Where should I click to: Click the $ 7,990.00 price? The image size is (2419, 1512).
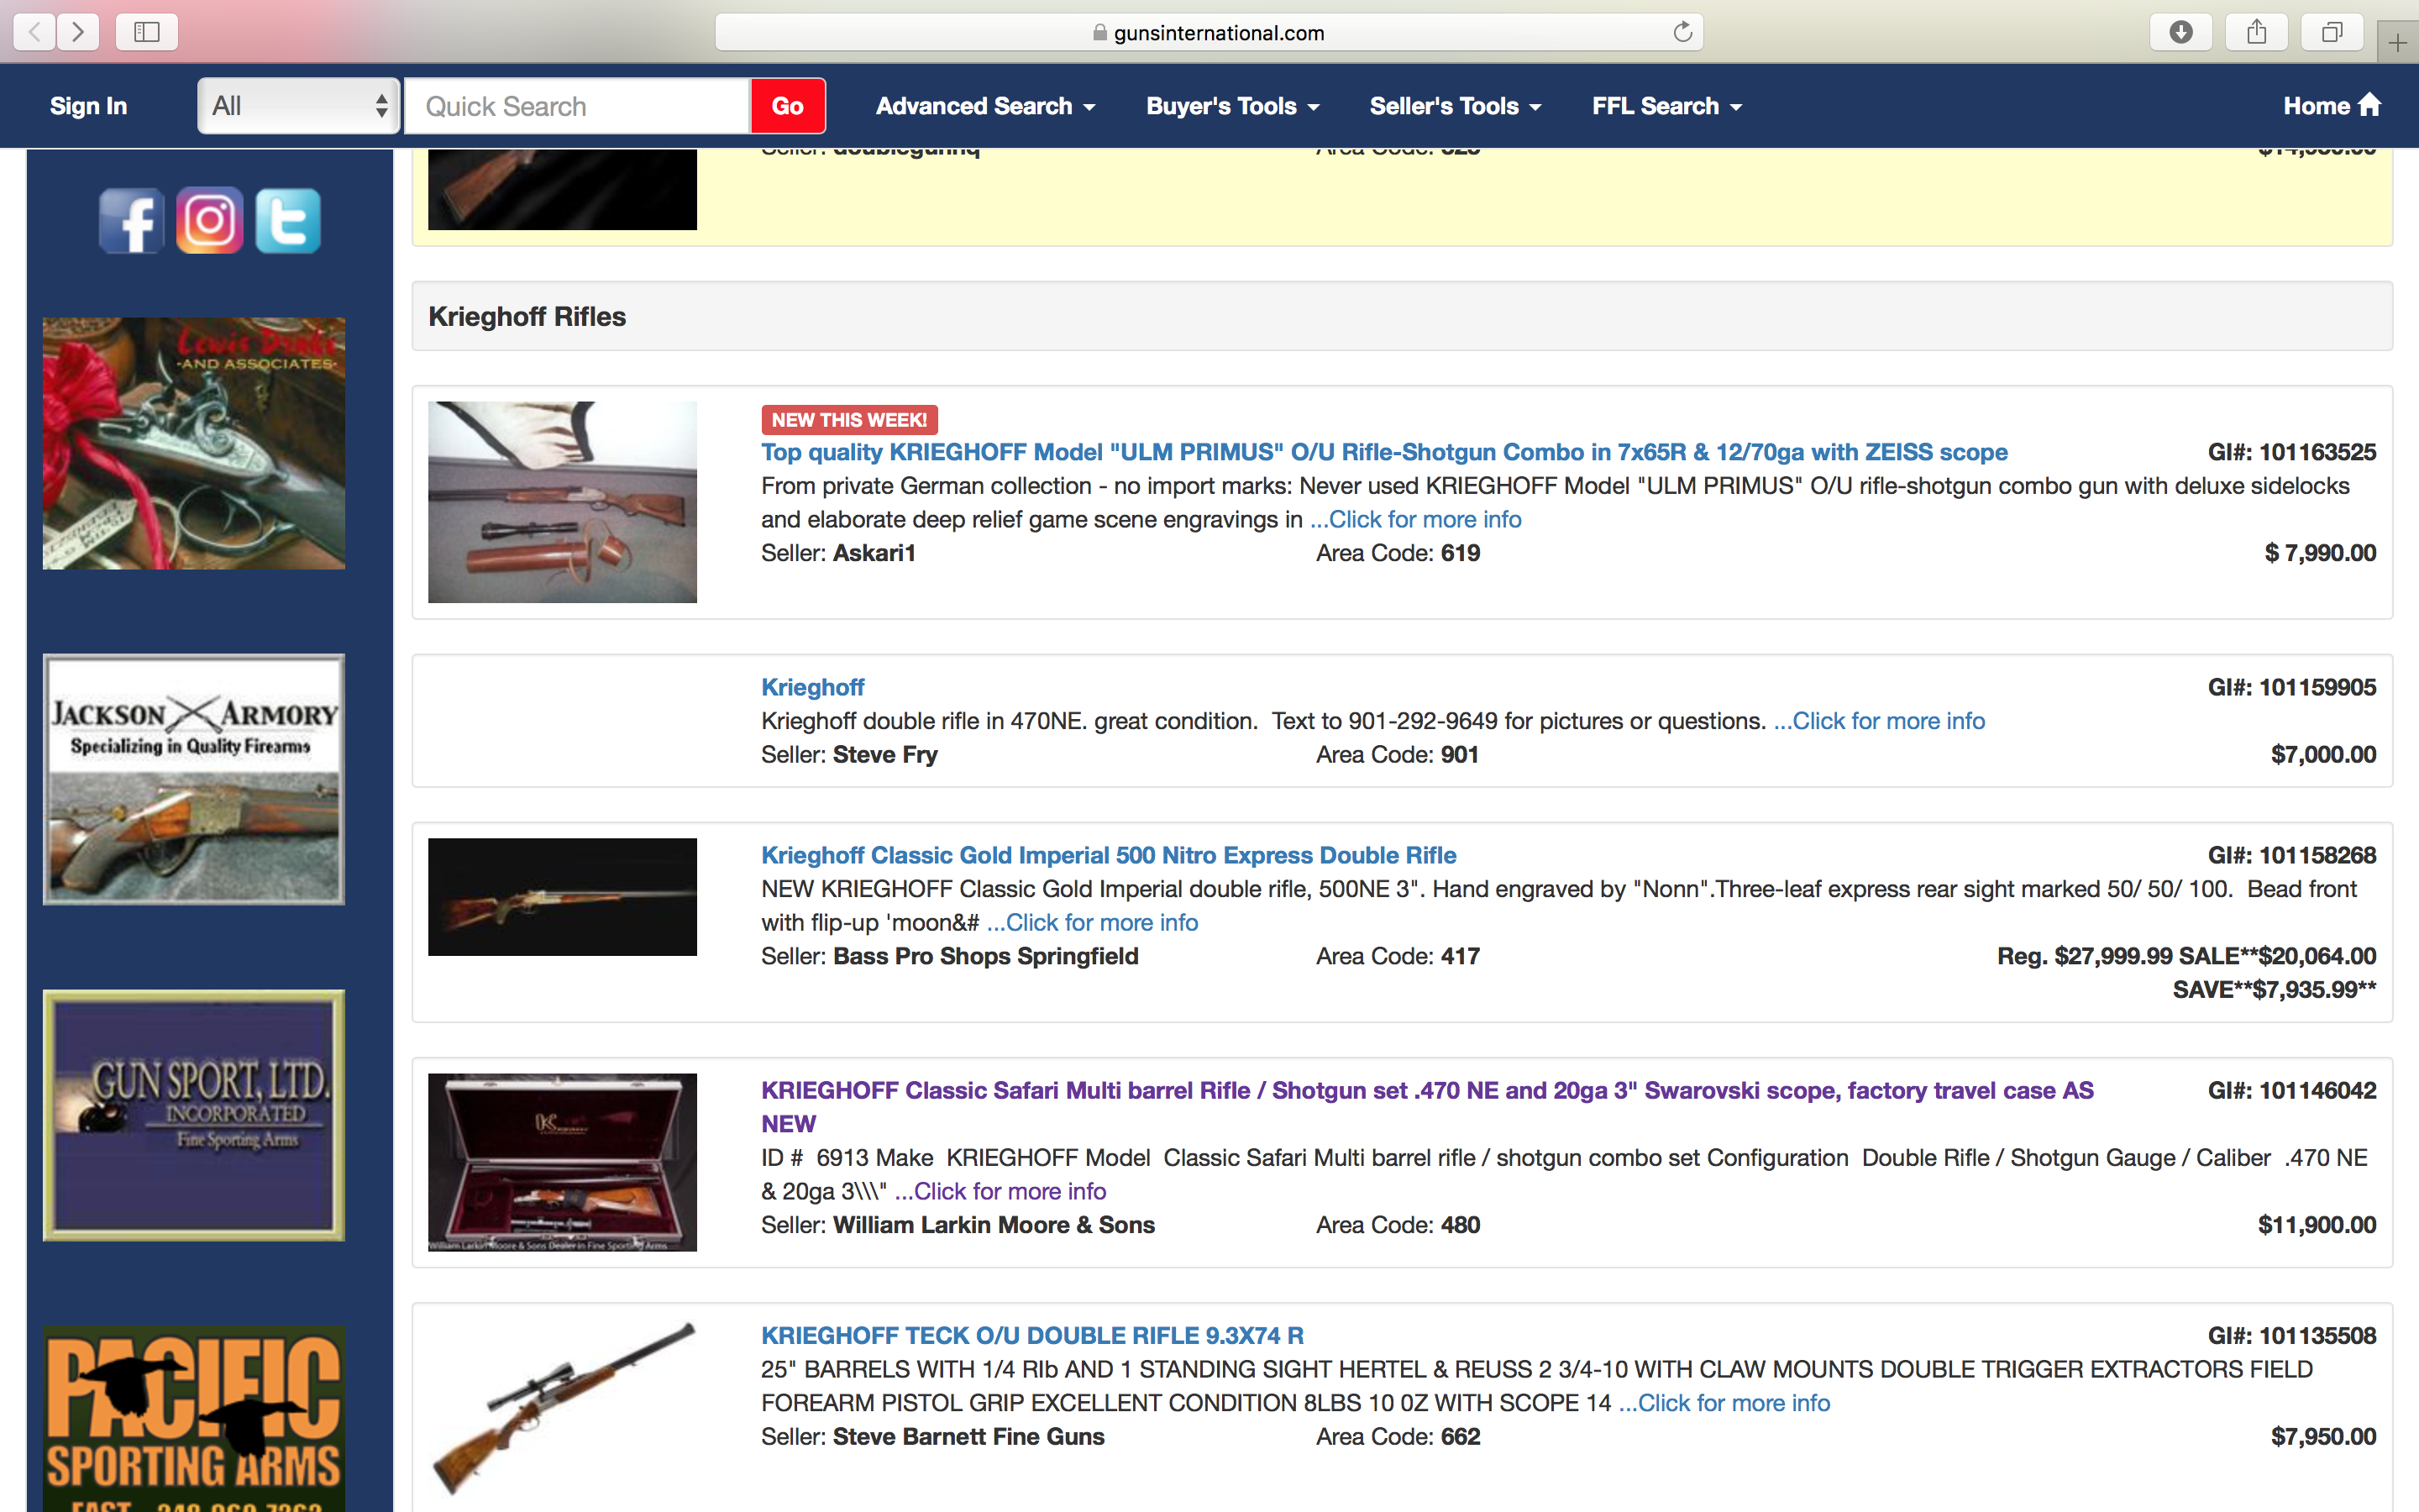click(2320, 553)
